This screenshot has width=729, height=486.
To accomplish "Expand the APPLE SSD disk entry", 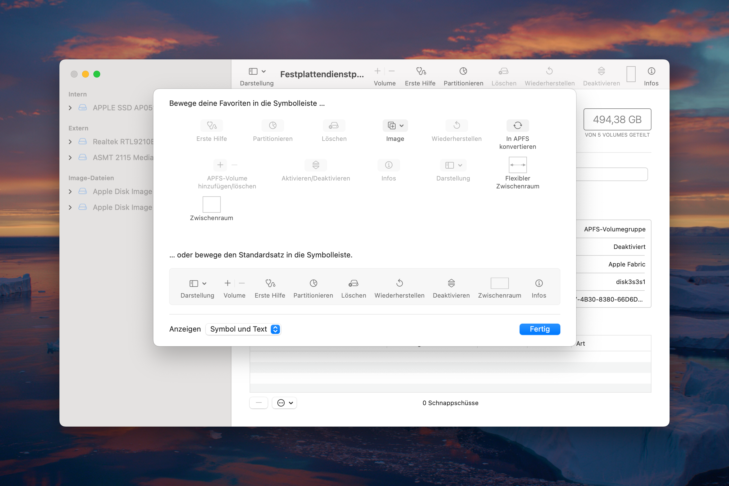I will (70, 108).
